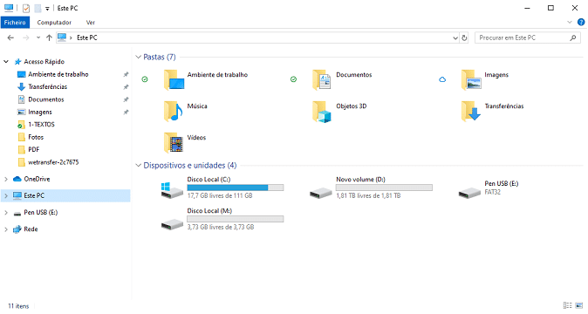Click the Disco Local (M:) usage bar

[236, 219]
